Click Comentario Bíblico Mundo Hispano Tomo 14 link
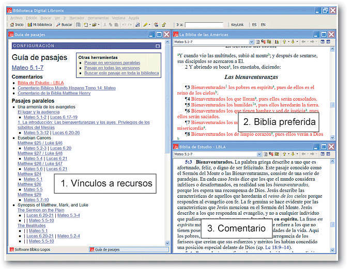This screenshot has height=269, width=351. click(67, 88)
